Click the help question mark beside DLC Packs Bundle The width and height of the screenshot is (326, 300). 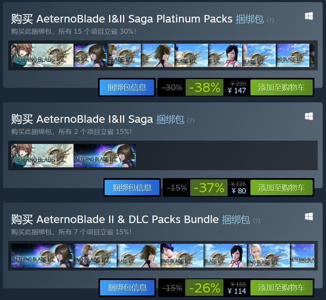(x=256, y=221)
